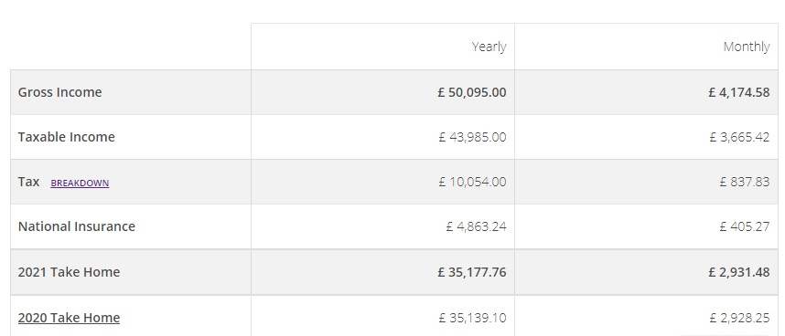Viewport: 785px width, 336px height.
Task: Open the Tax BREAKDOWN link
Action: [80, 183]
